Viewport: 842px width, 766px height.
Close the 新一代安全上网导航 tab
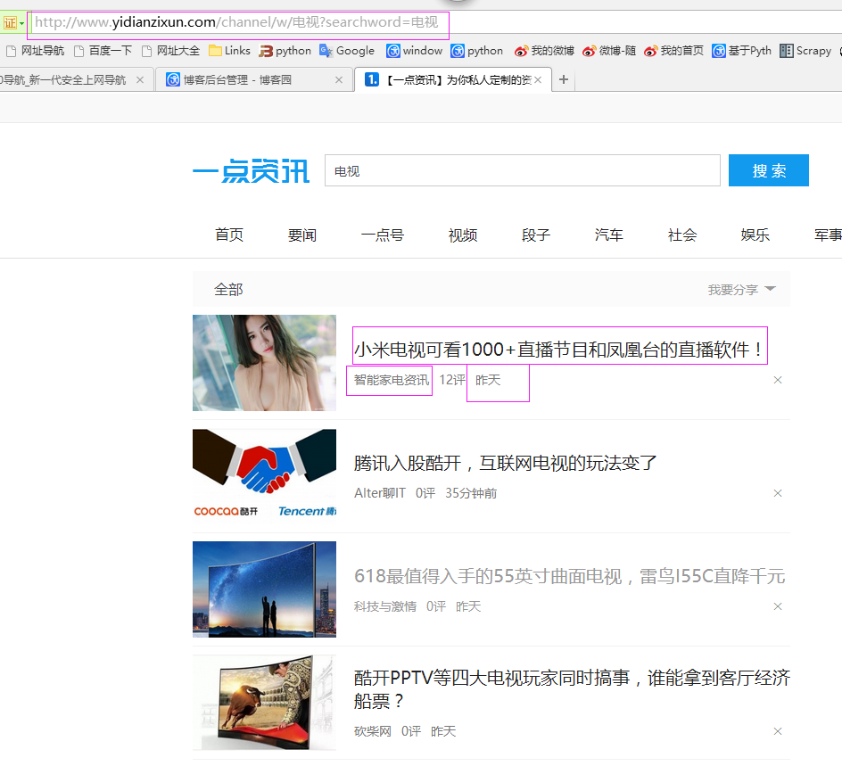coord(140,80)
